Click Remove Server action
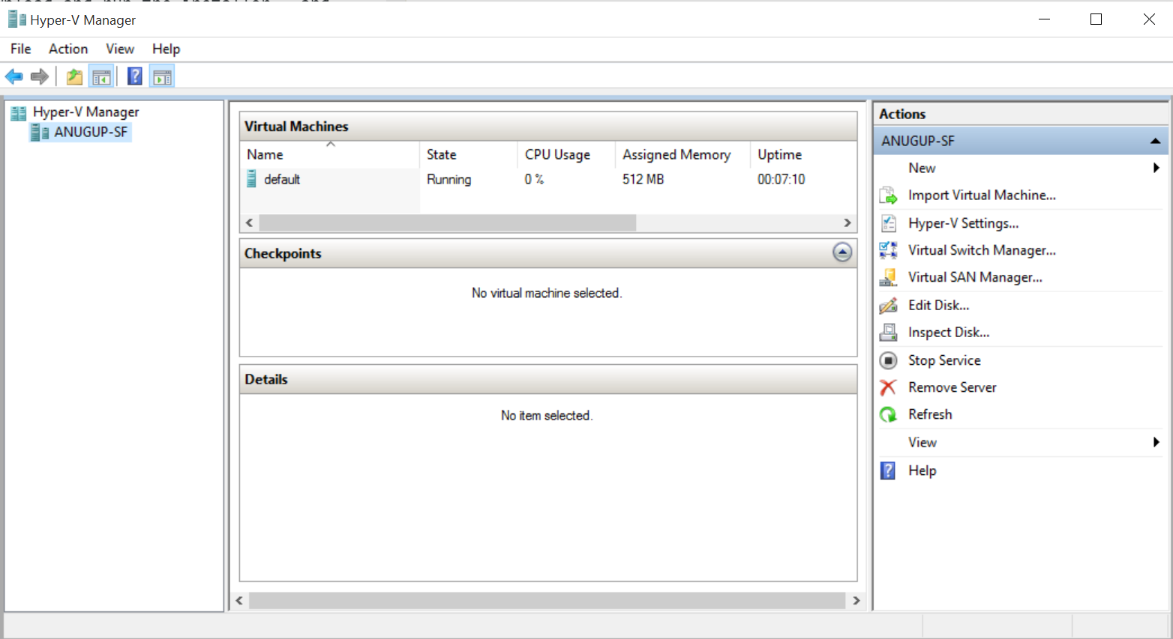This screenshot has width=1173, height=639. click(x=952, y=387)
